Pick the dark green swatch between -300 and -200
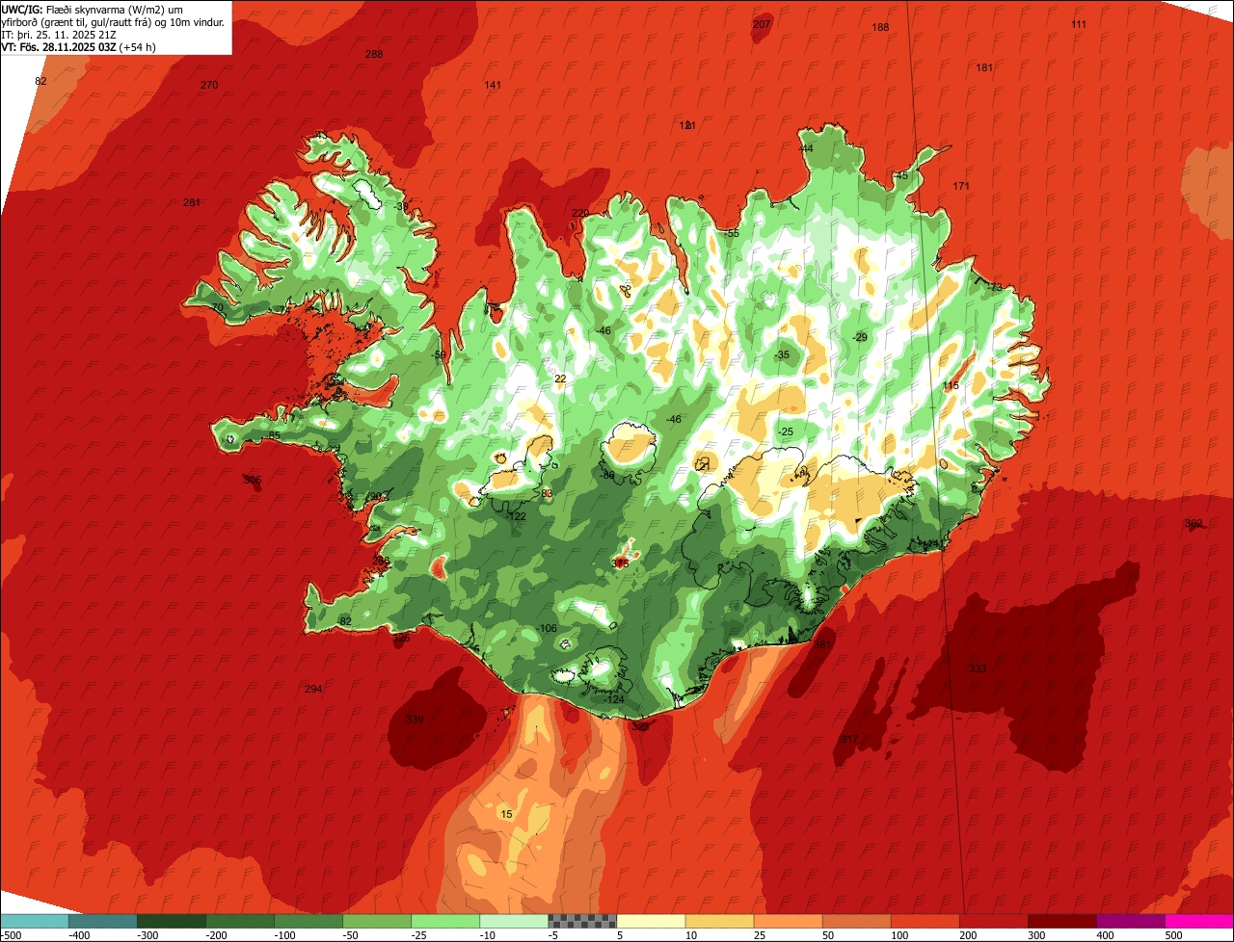The image size is (1234, 942). 172,921
